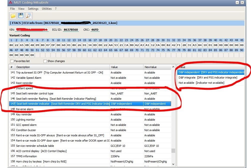The height and width of the screenshot is (168, 251).
Task: Click the CRC value 46FD
Action: (x=95, y=30)
